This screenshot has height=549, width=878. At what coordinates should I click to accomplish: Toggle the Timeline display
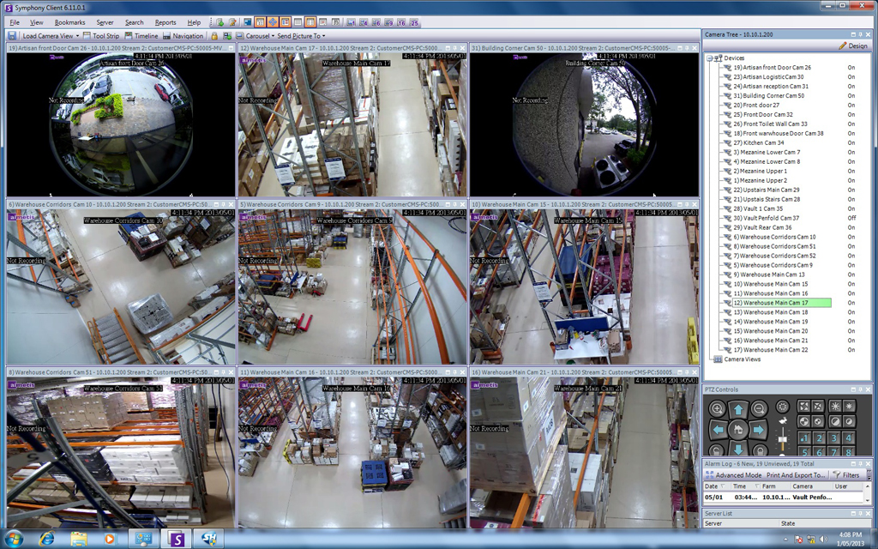[x=141, y=36]
